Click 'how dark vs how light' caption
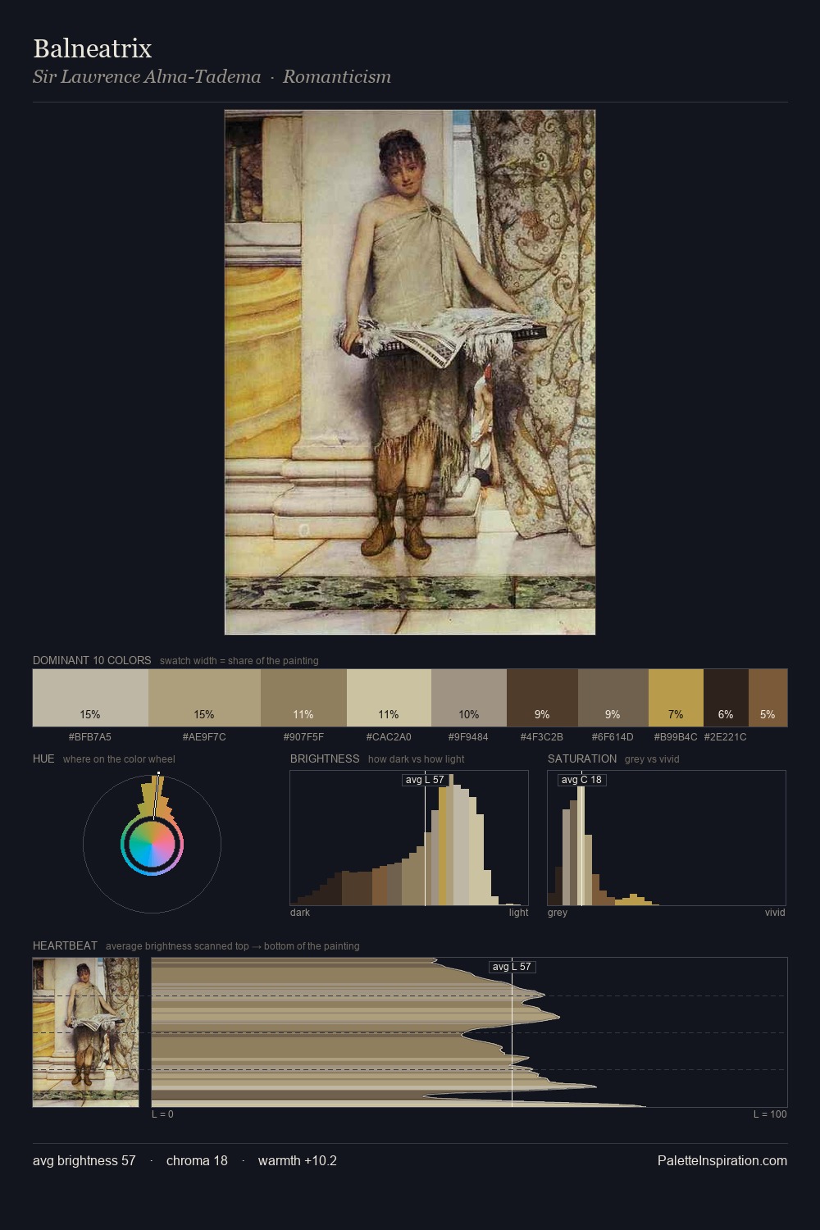Screen dimensions: 820x1230 point(417,759)
